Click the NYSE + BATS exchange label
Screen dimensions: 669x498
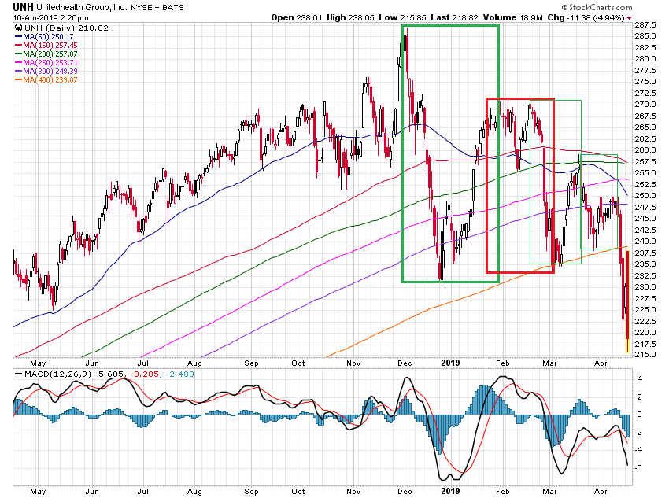point(157,7)
